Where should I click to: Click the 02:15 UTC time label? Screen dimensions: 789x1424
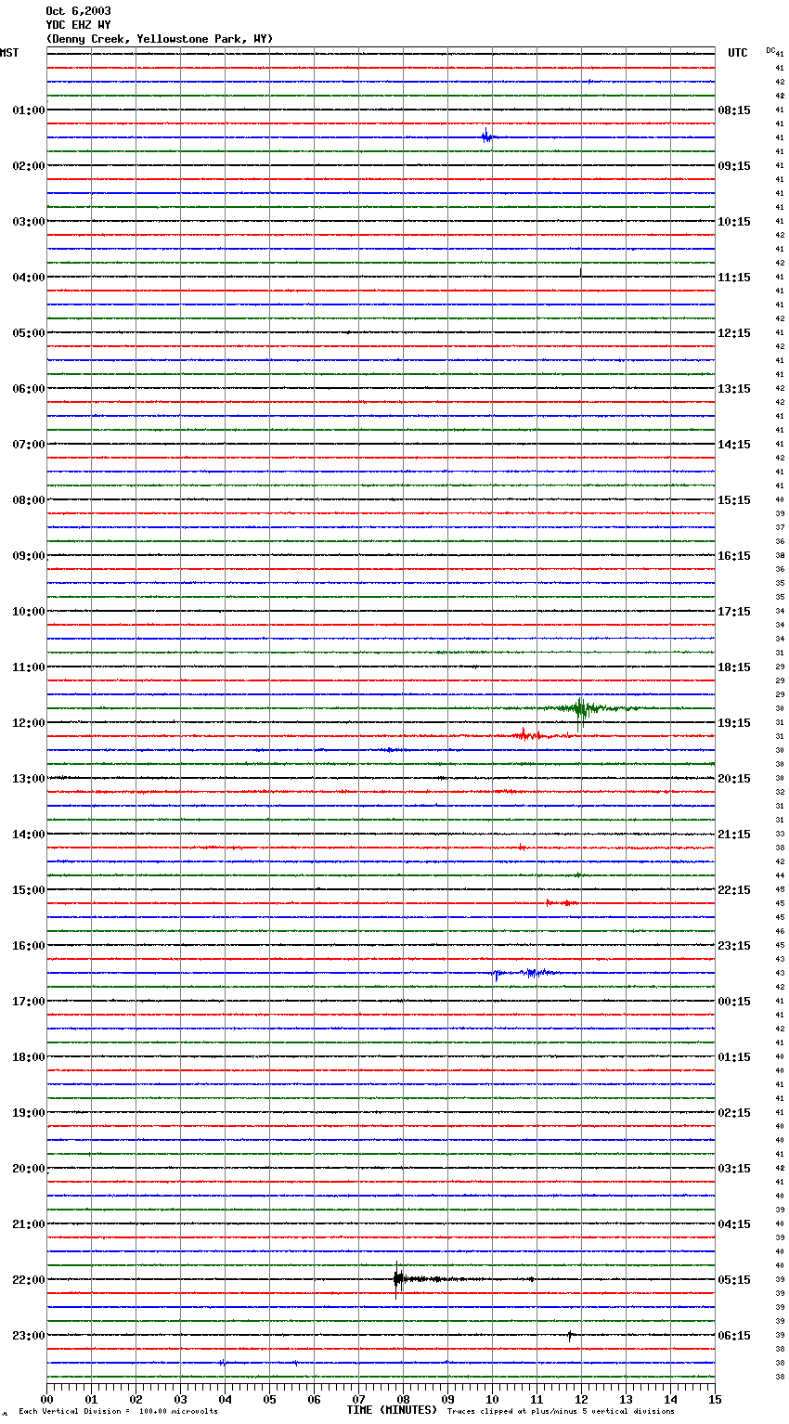(734, 1113)
